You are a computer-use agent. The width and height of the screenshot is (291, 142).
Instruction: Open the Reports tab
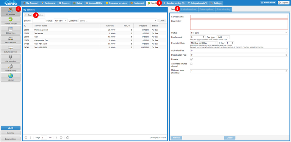pyautogui.click(x=64, y=3)
